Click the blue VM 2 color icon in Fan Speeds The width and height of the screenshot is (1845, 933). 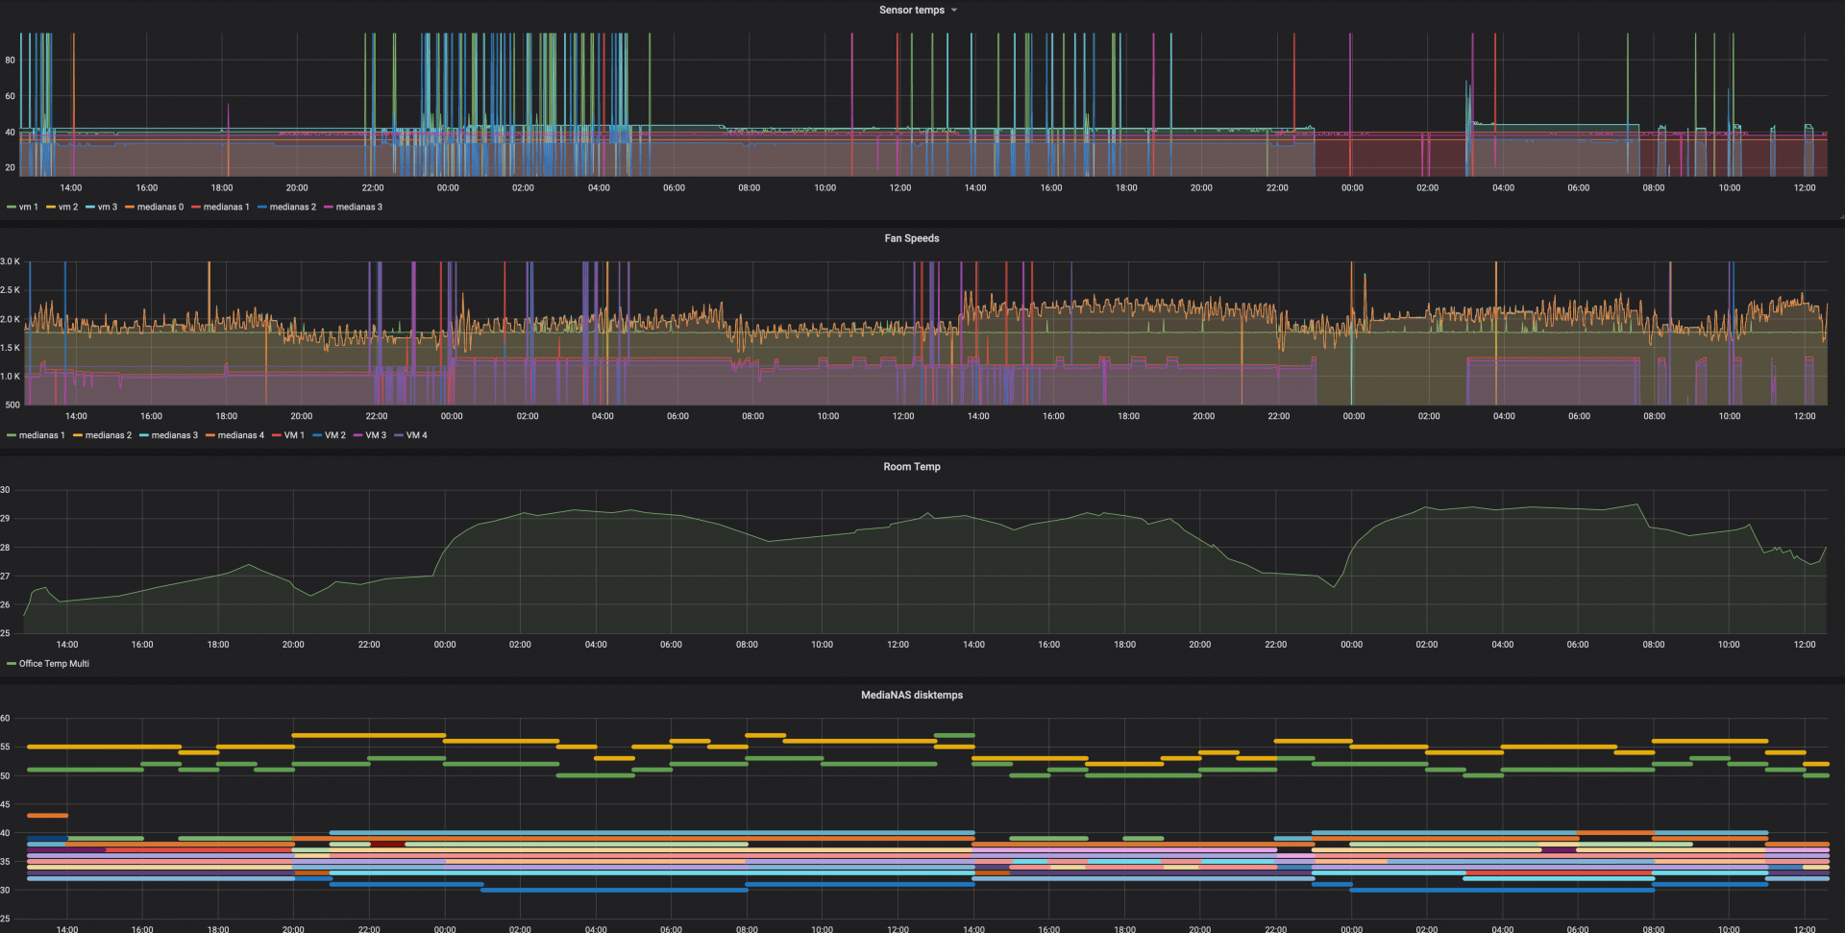coord(317,436)
